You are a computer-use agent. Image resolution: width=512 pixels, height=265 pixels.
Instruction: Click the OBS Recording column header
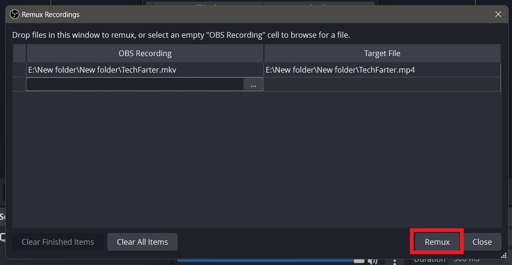145,53
